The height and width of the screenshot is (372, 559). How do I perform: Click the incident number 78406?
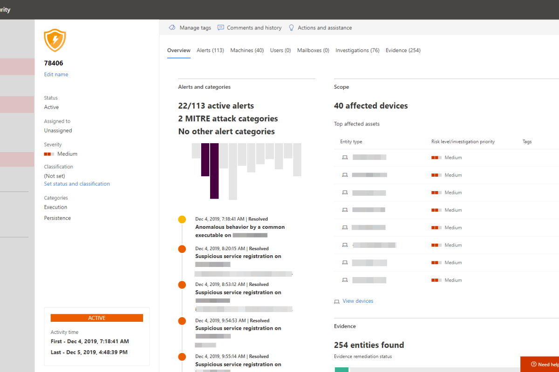point(54,63)
